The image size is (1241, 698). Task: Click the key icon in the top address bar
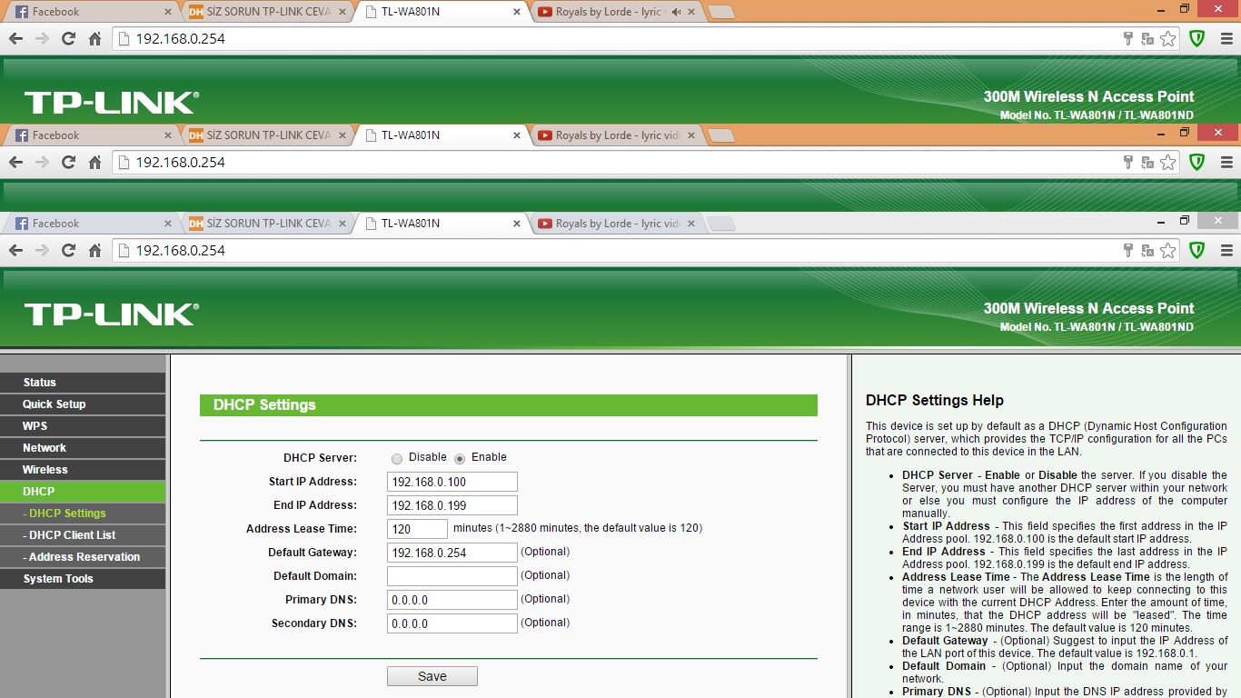click(x=1128, y=39)
